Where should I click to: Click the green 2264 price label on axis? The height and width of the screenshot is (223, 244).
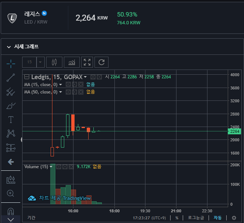pyautogui.click(x=234, y=131)
